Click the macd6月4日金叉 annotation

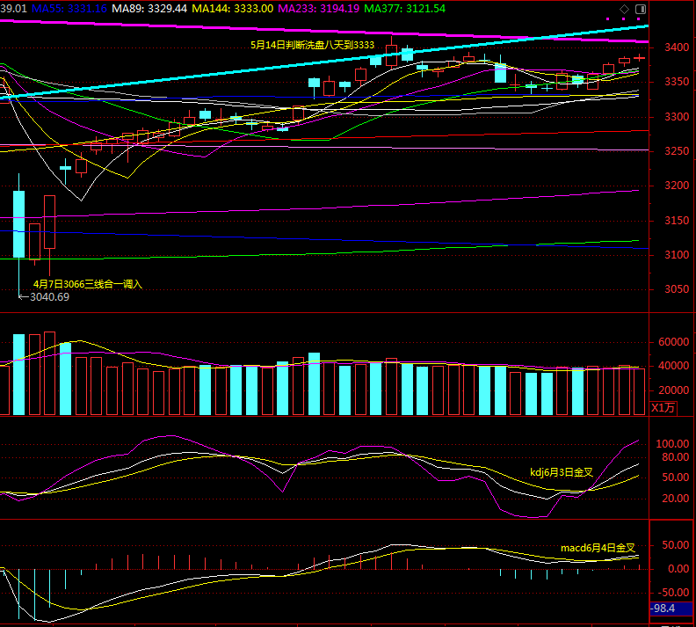click(598, 548)
